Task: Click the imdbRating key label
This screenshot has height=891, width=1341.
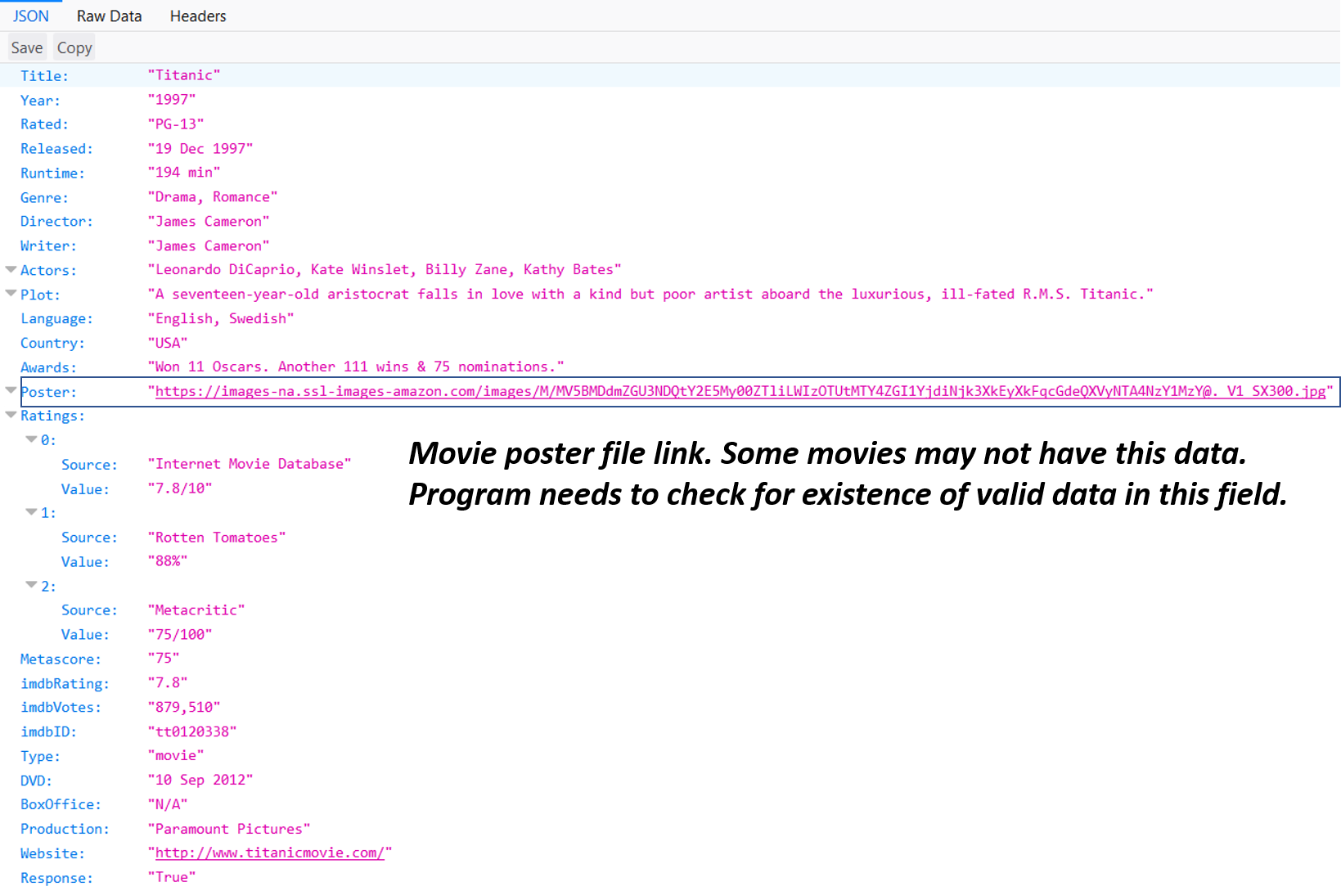Action: click(x=65, y=684)
